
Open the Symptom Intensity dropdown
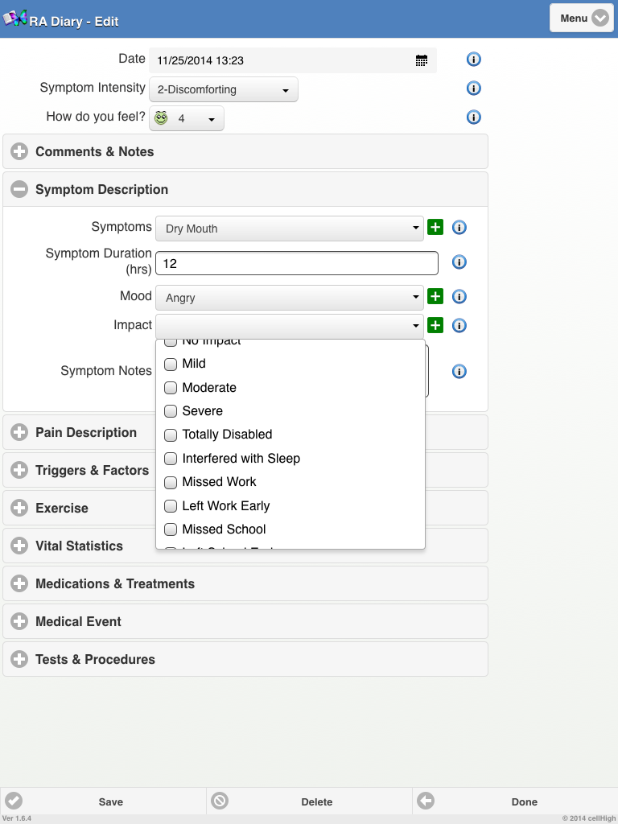(x=224, y=90)
